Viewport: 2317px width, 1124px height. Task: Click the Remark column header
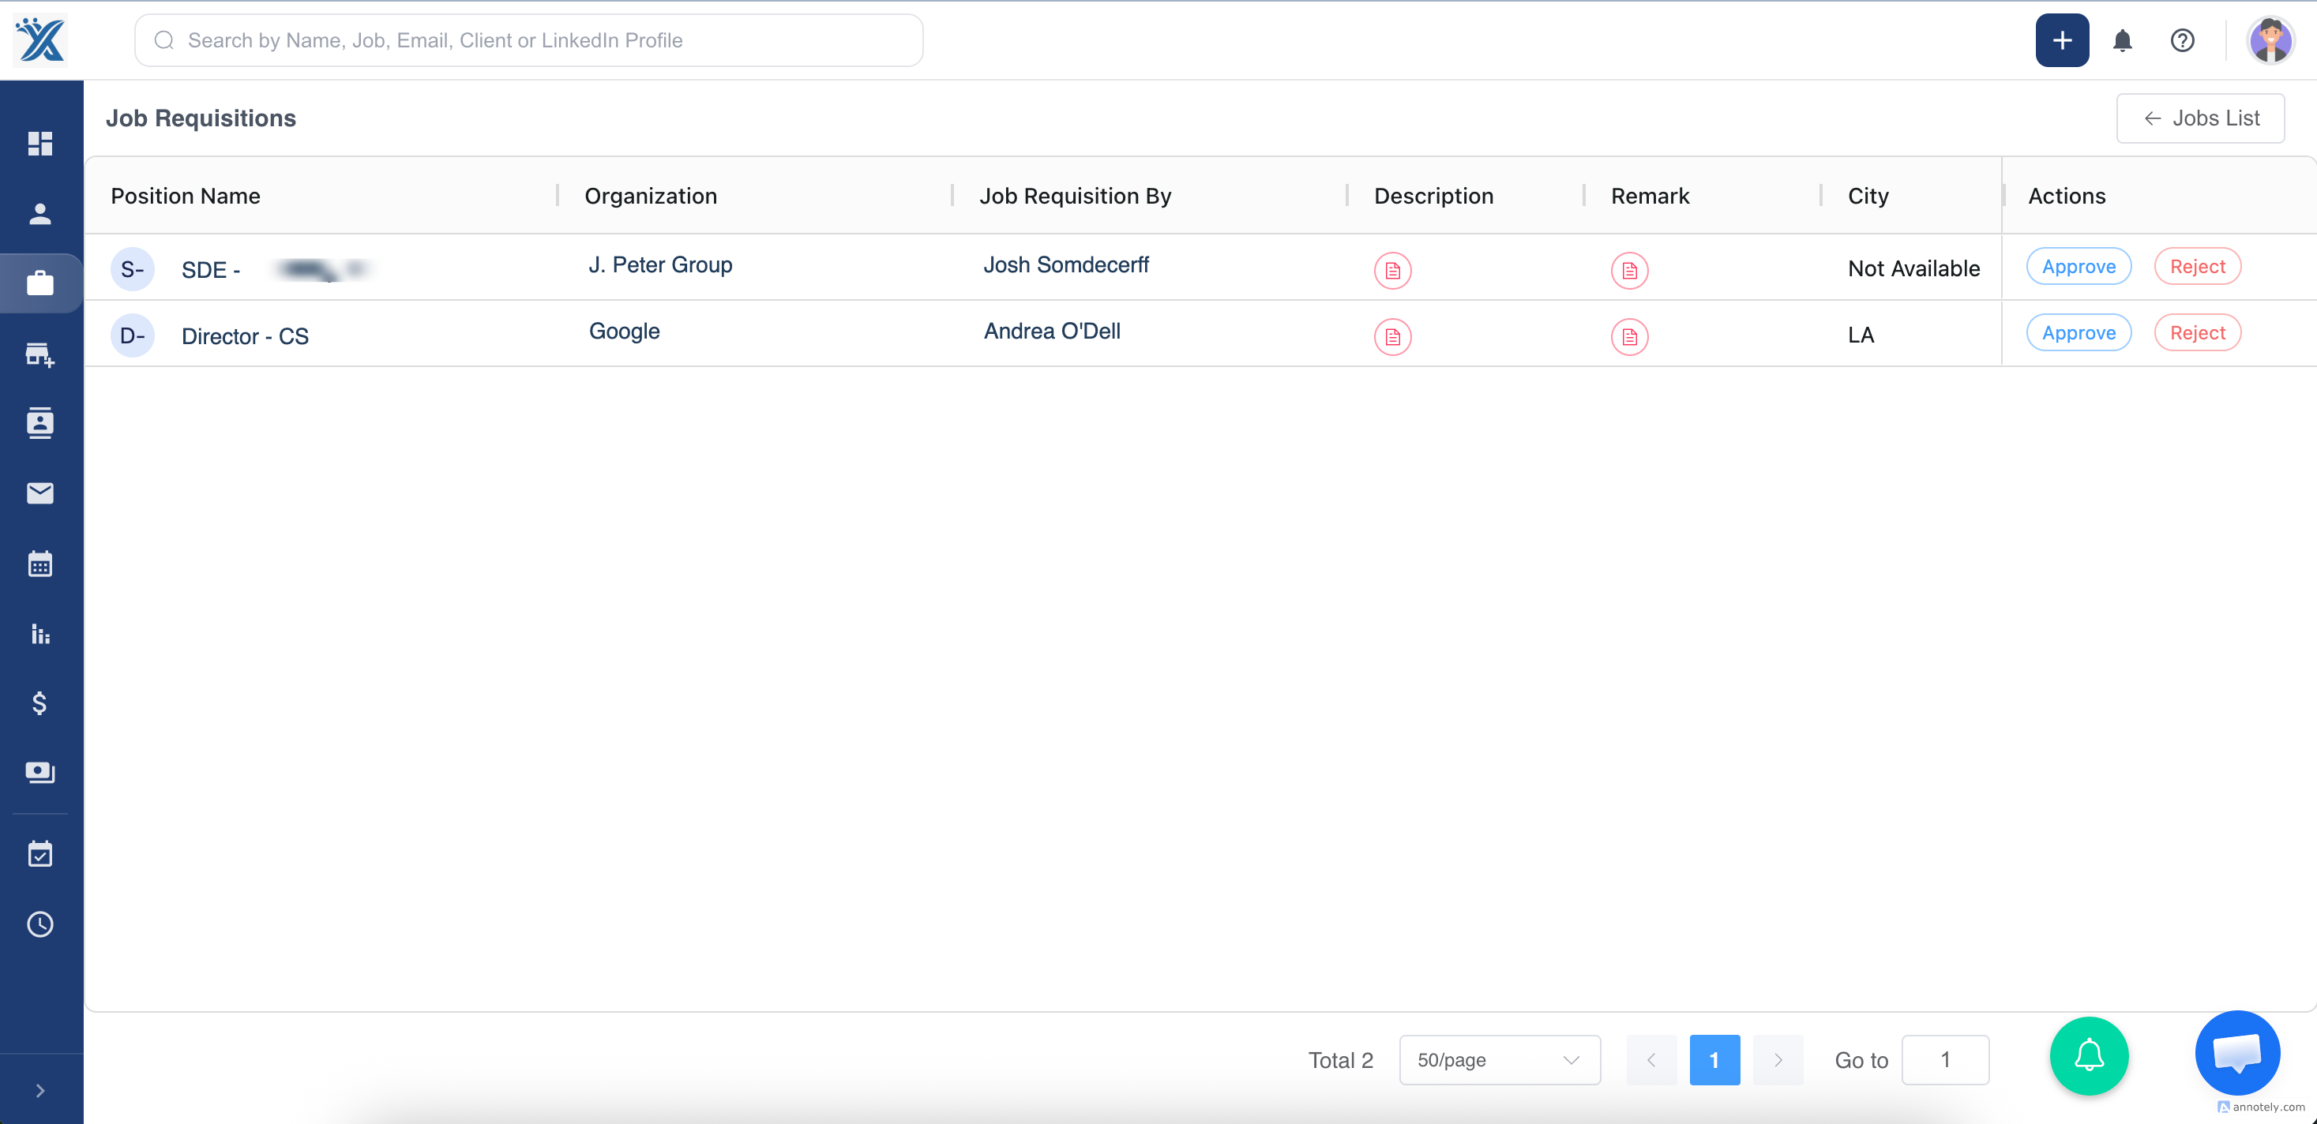coord(1650,196)
